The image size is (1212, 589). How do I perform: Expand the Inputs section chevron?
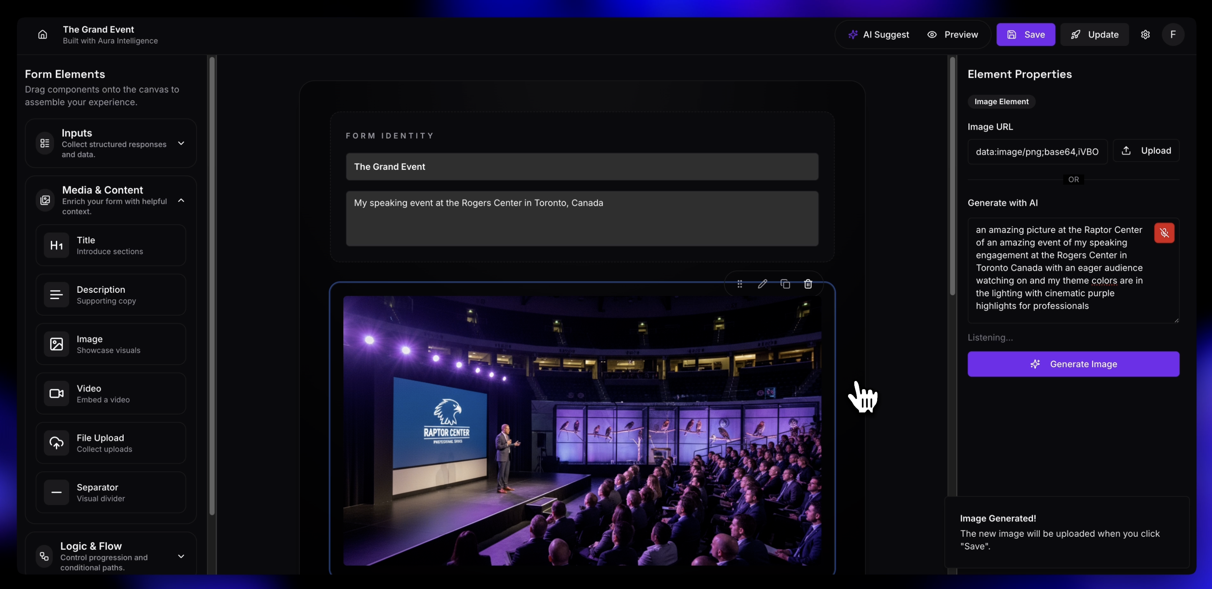tap(181, 143)
